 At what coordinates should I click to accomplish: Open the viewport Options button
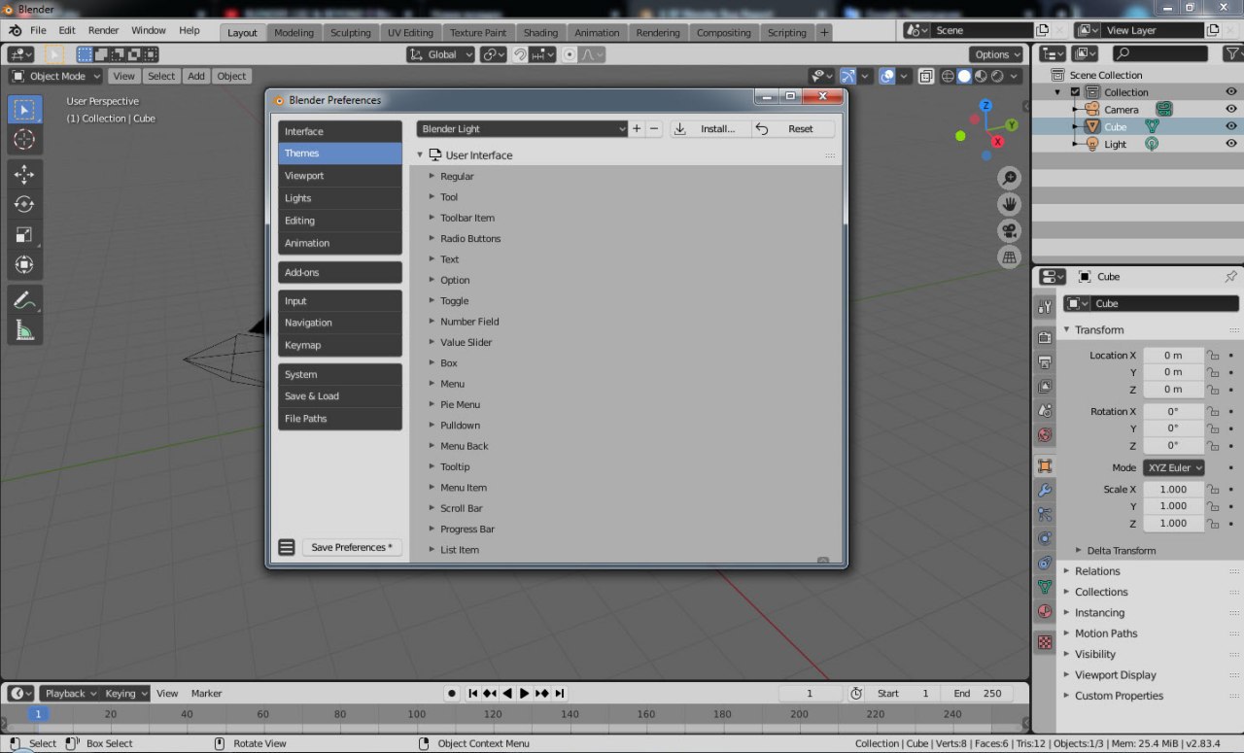coord(996,54)
